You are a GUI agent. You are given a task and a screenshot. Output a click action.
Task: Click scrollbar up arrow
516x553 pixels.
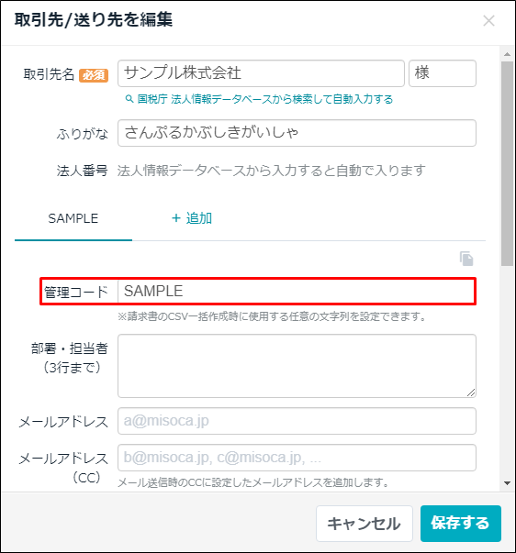coord(507,54)
